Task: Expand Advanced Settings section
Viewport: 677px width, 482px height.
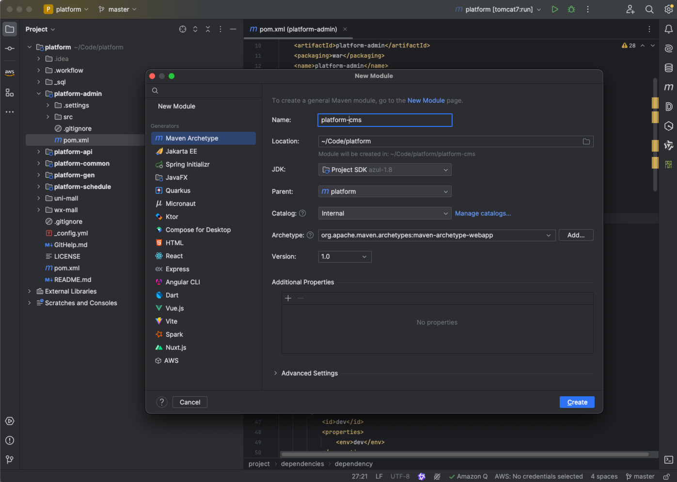Action: [275, 373]
